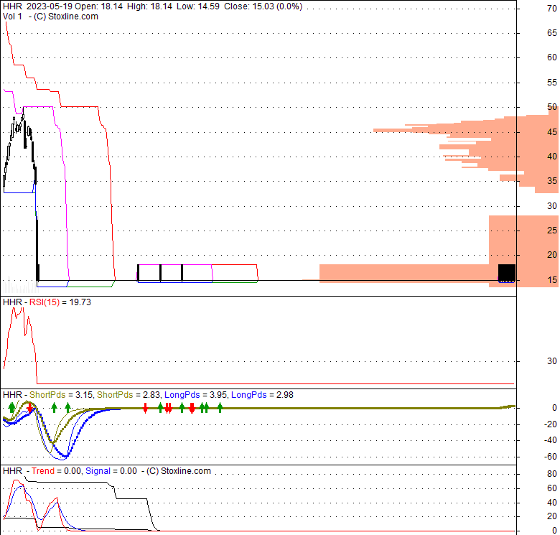This screenshot has width=560, height=535.
Task: Click the -20 label on oscillator axis
Action: point(551,424)
